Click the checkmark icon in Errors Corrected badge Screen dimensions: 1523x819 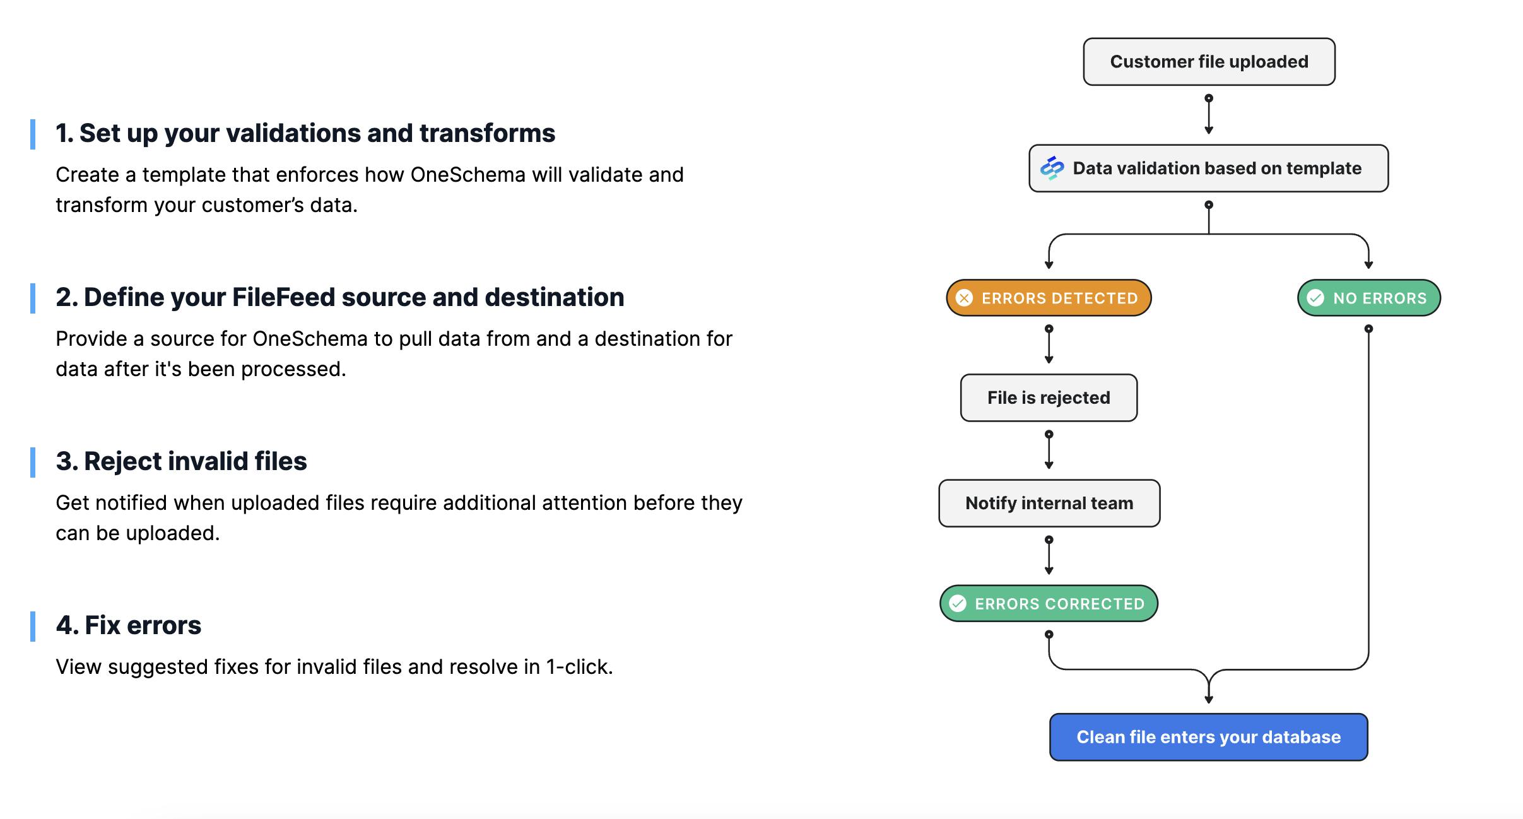point(958,604)
